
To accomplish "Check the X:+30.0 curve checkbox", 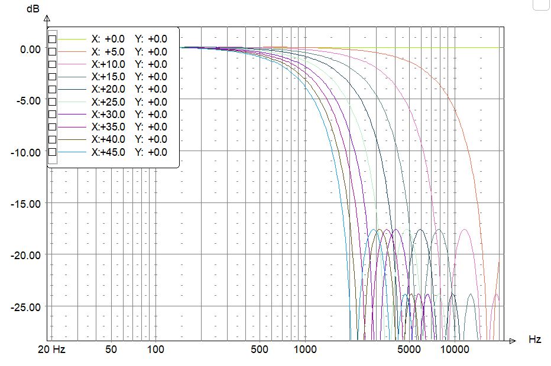I will pos(53,115).
